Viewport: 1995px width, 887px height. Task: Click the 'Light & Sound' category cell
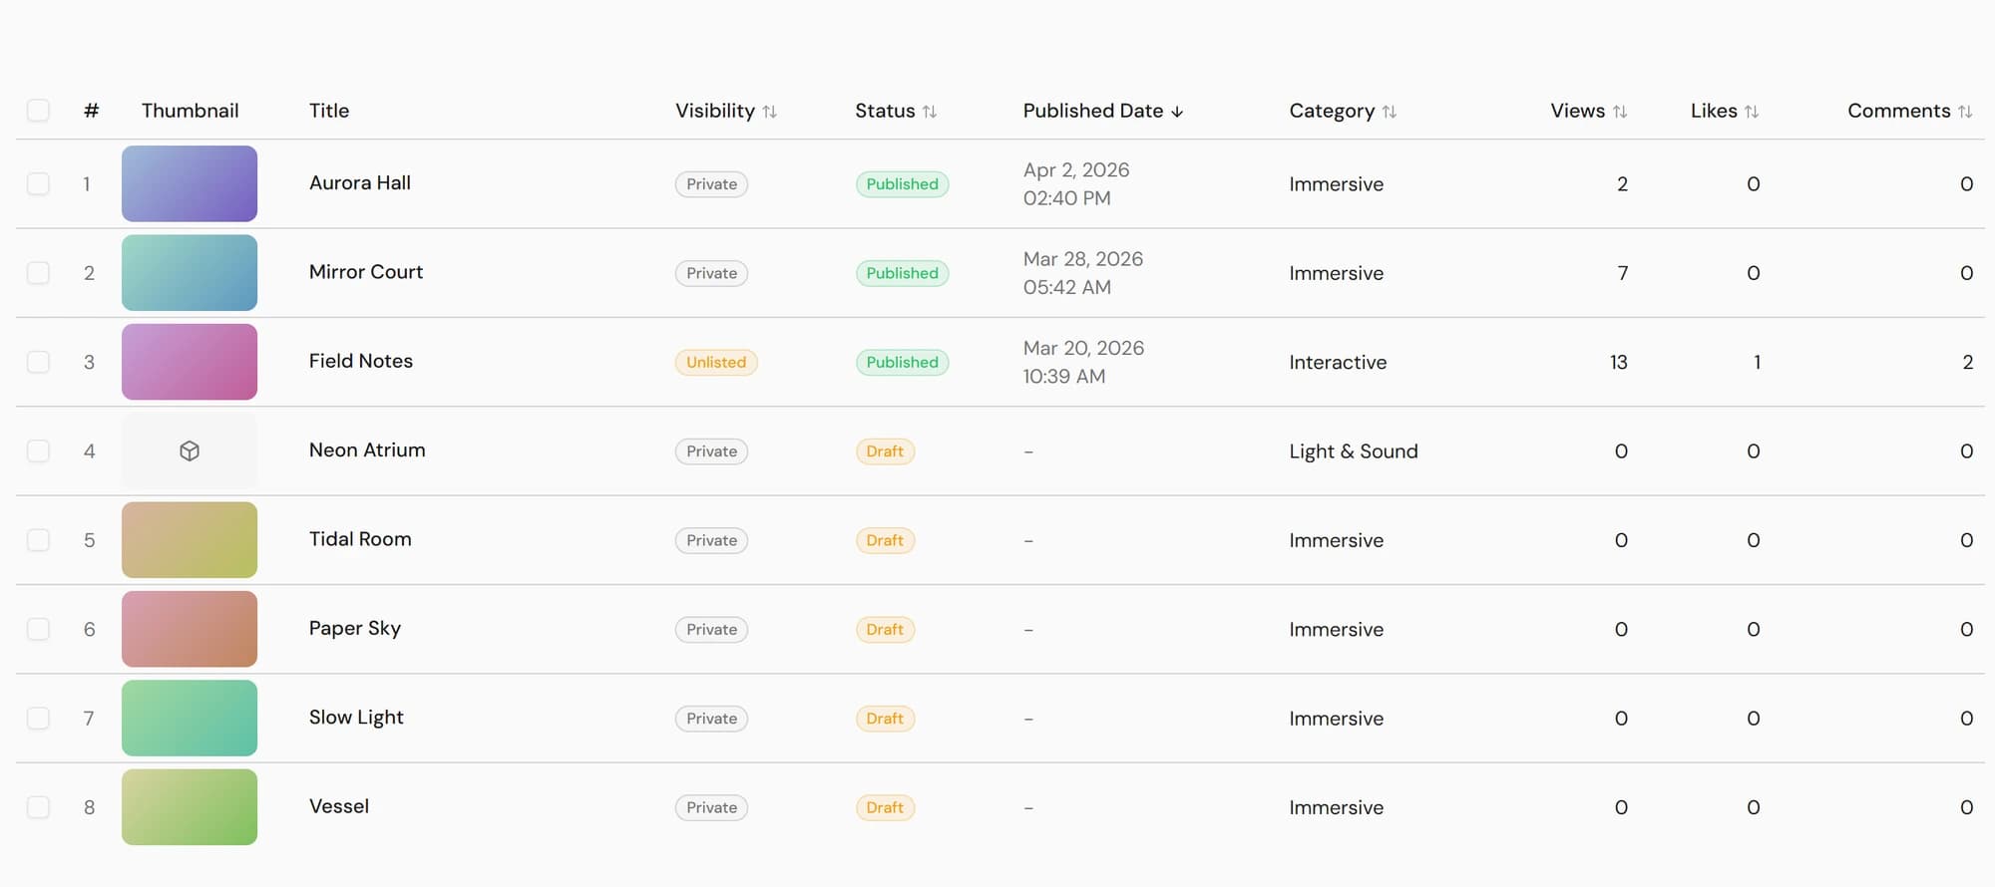pyautogui.click(x=1354, y=451)
